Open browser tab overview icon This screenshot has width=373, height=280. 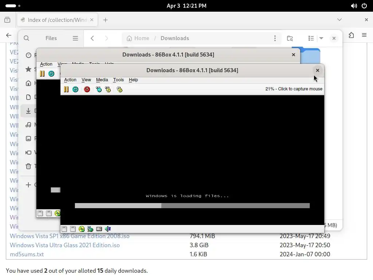point(7,20)
